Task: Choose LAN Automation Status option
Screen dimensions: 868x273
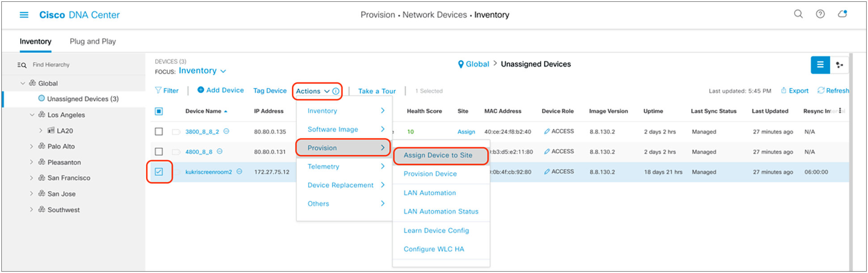Action: [x=441, y=212]
